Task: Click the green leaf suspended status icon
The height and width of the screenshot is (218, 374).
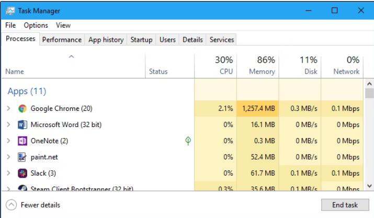Action: (188, 141)
